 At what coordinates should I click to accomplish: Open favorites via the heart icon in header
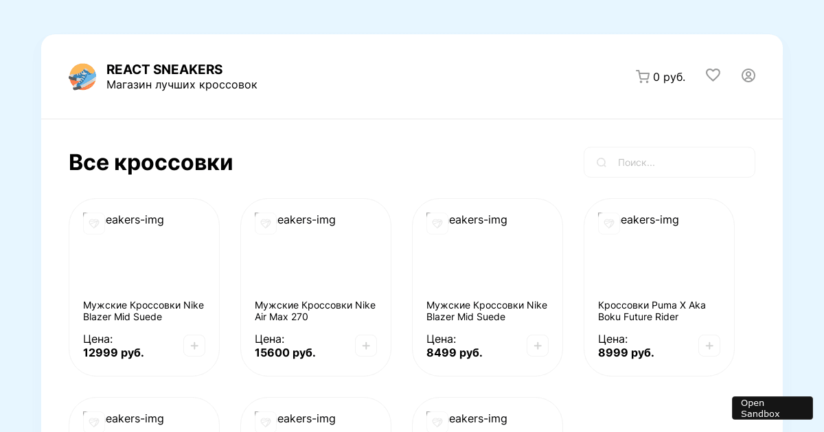point(713,75)
